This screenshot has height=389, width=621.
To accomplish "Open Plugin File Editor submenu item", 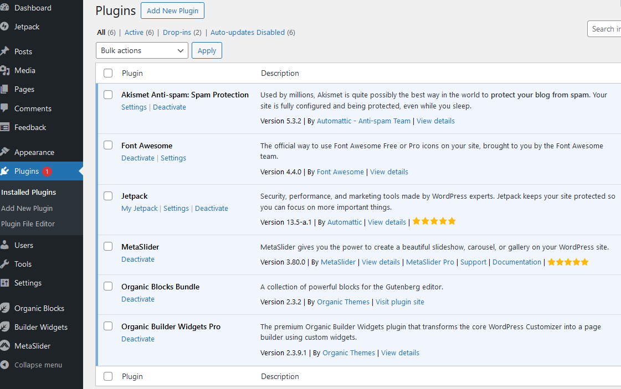I will pos(28,224).
